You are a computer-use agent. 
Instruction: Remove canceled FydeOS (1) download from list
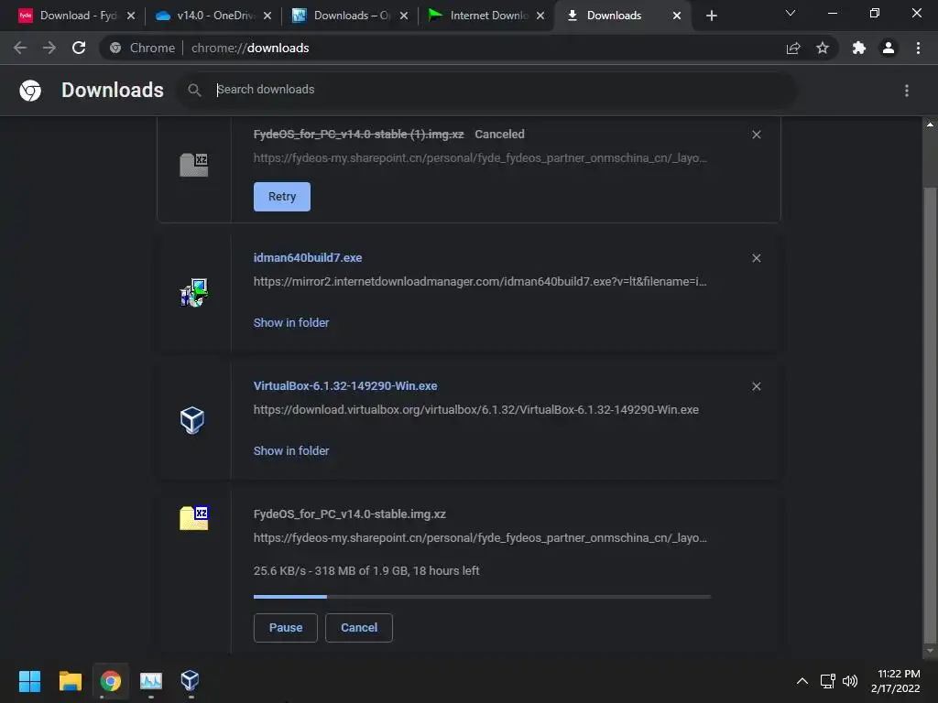coord(756,135)
